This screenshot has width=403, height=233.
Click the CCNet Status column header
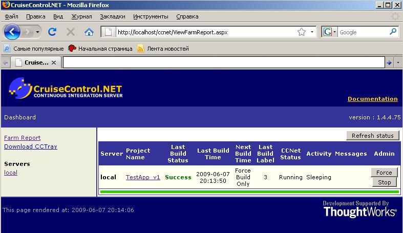point(291,154)
